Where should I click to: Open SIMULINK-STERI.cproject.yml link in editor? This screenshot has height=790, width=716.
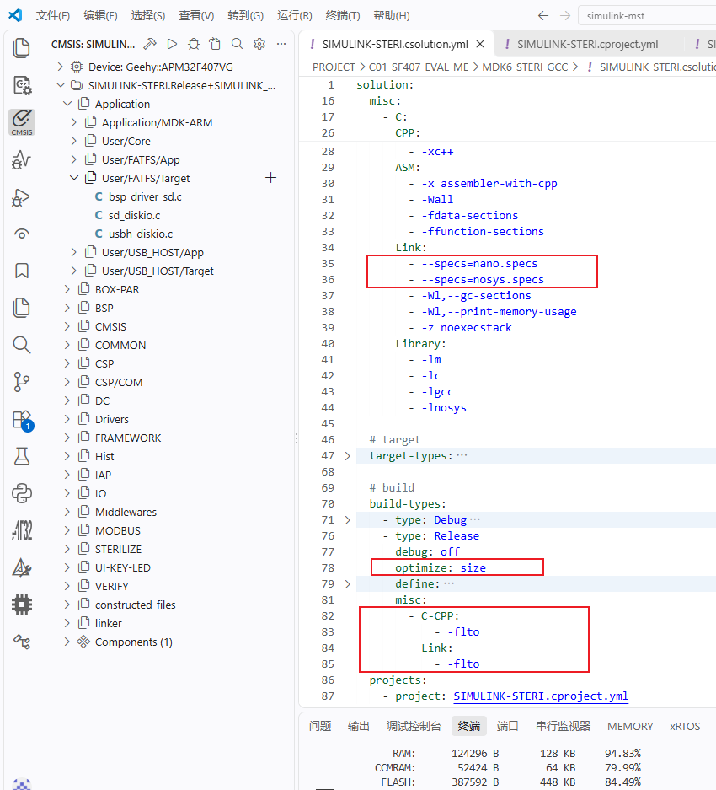coord(540,696)
